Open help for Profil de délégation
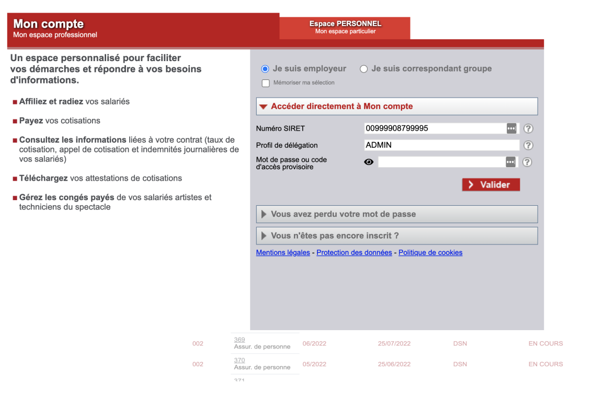The height and width of the screenshot is (420, 592). tap(528, 145)
